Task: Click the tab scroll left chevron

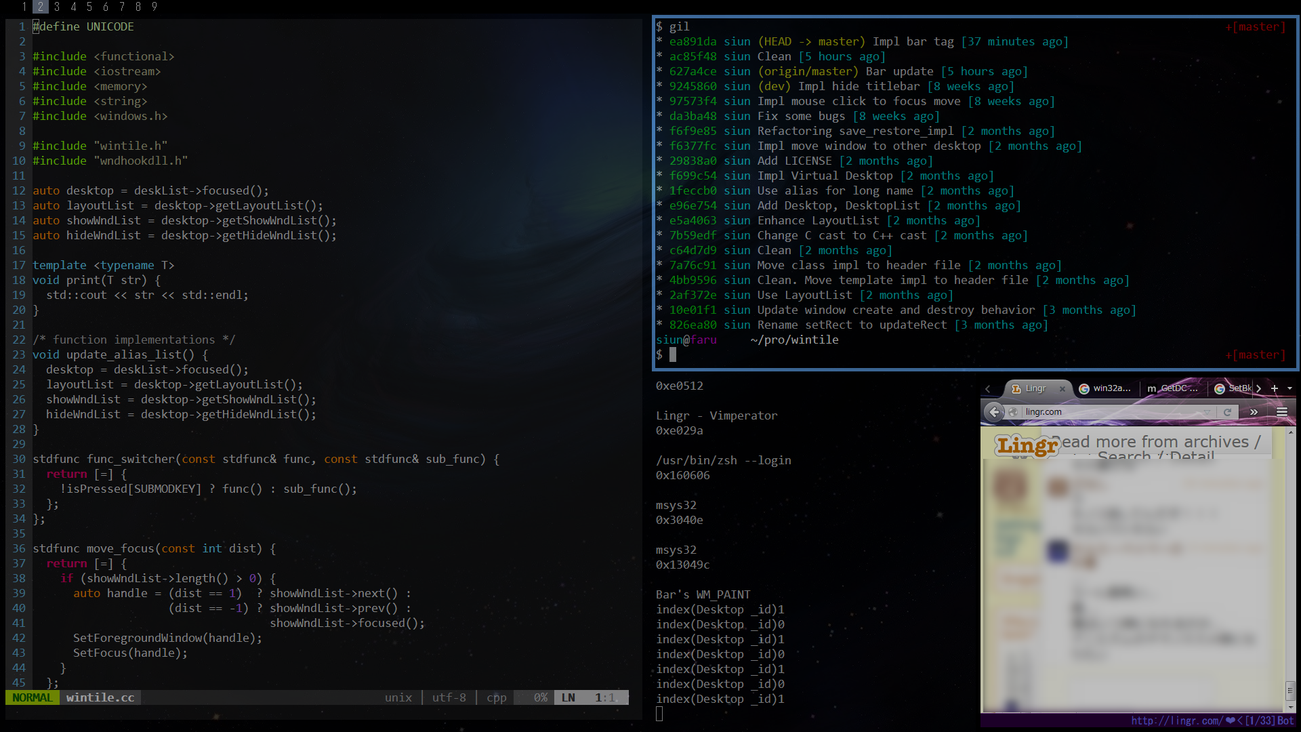Action: [988, 389]
